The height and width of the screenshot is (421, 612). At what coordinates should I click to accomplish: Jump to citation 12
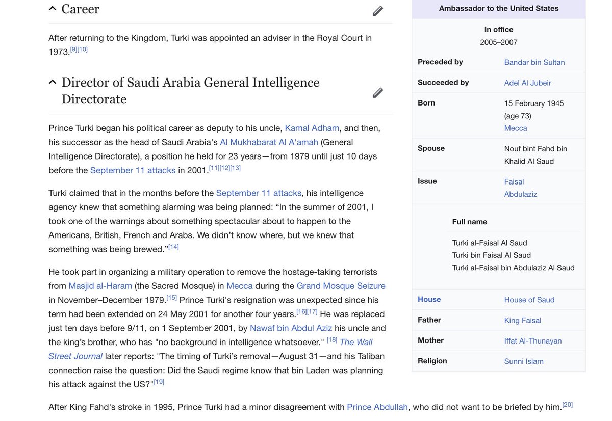(225, 168)
